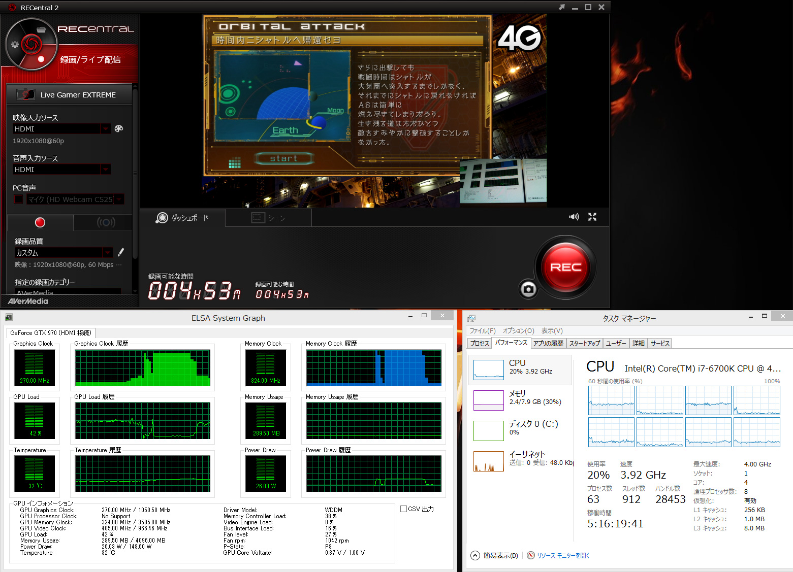The width and height of the screenshot is (793, 572).
Task: Enable the CSV 出力 checkbox
Action: (404, 509)
